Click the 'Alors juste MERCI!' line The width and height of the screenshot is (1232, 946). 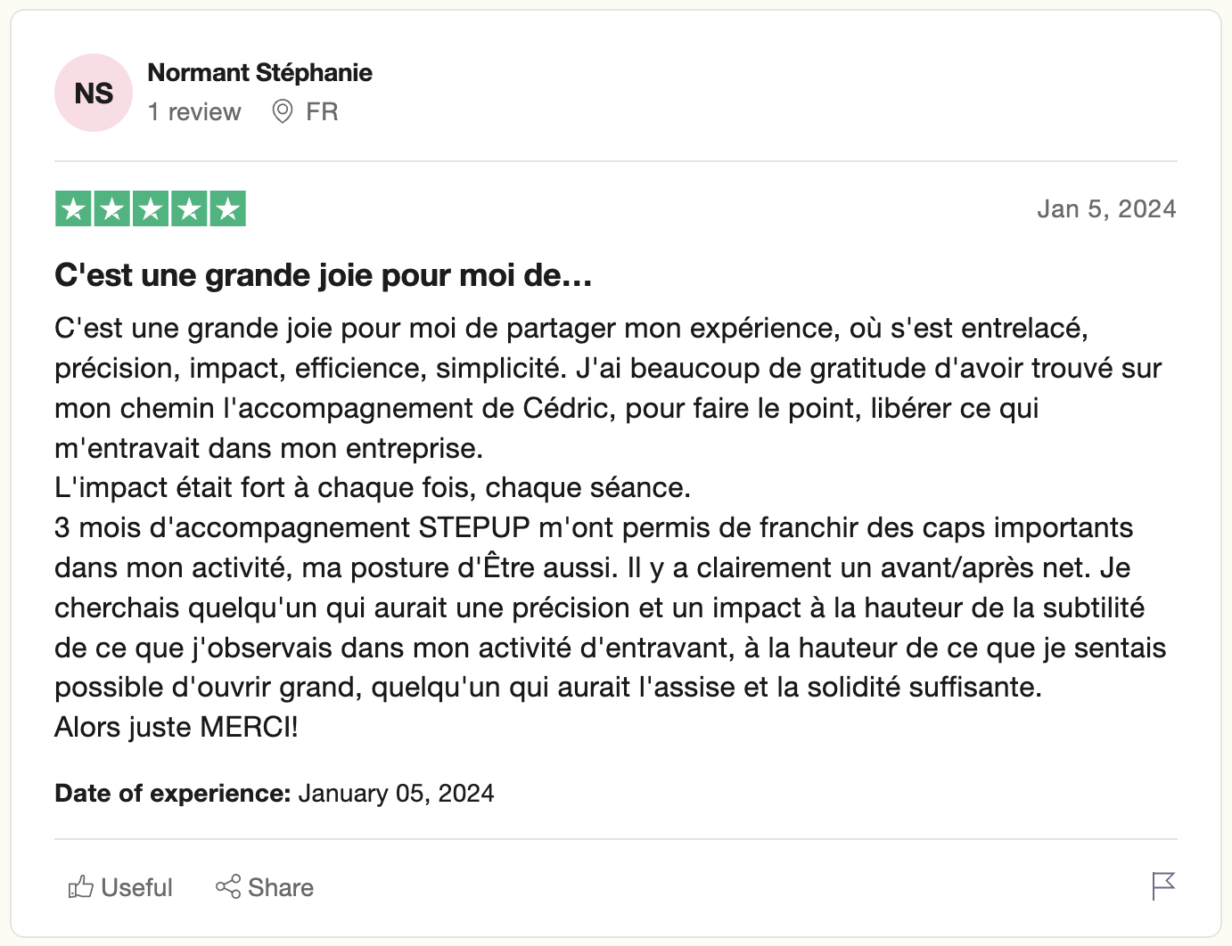tap(177, 728)
